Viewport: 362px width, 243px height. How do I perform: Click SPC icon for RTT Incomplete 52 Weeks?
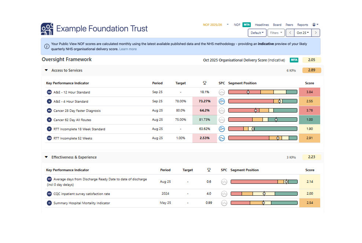tap(222, 138)
